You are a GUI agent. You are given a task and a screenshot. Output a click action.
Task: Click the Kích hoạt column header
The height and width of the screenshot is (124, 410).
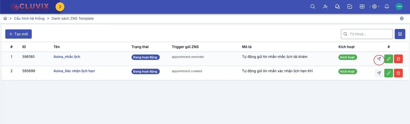[x=346, y=47]
